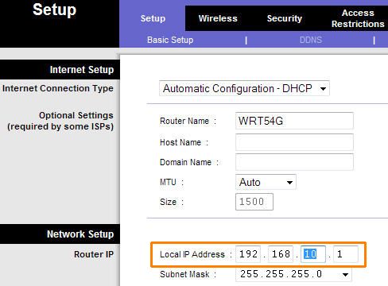
Task: Click the fourth IP octet field 1
Action: pos(346,254)
